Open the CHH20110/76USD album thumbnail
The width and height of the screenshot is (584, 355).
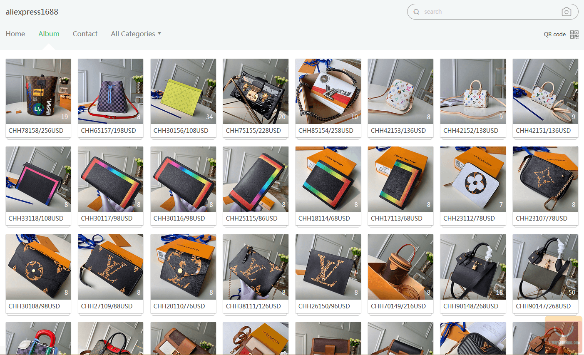pos(183,267)
